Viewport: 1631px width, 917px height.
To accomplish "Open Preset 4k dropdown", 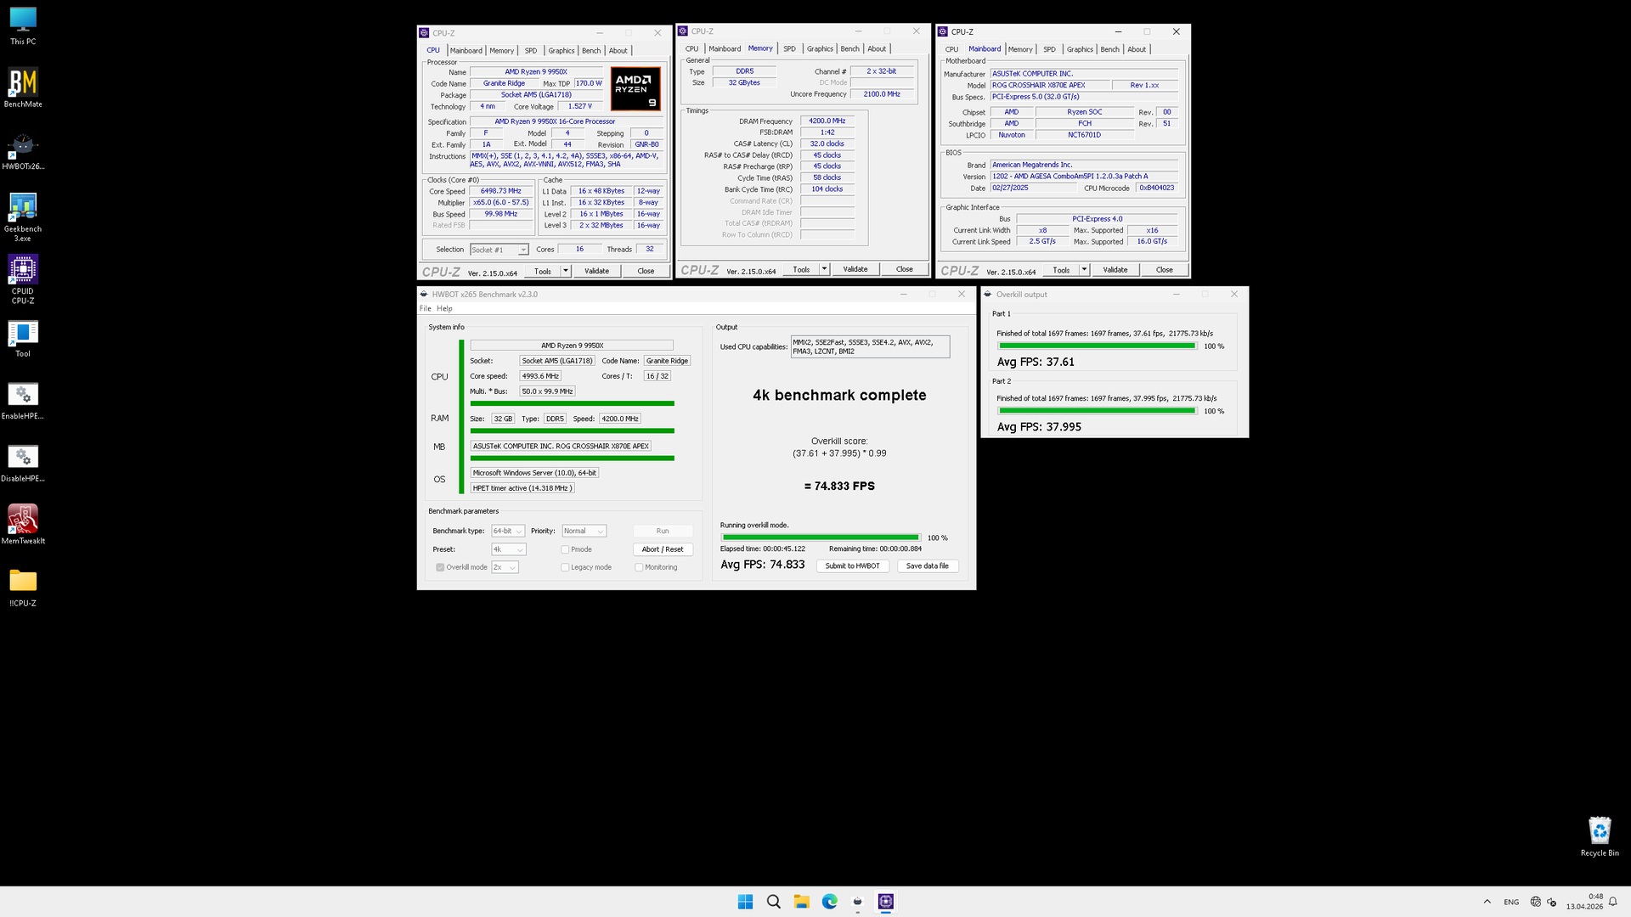I will coord(508,549).
